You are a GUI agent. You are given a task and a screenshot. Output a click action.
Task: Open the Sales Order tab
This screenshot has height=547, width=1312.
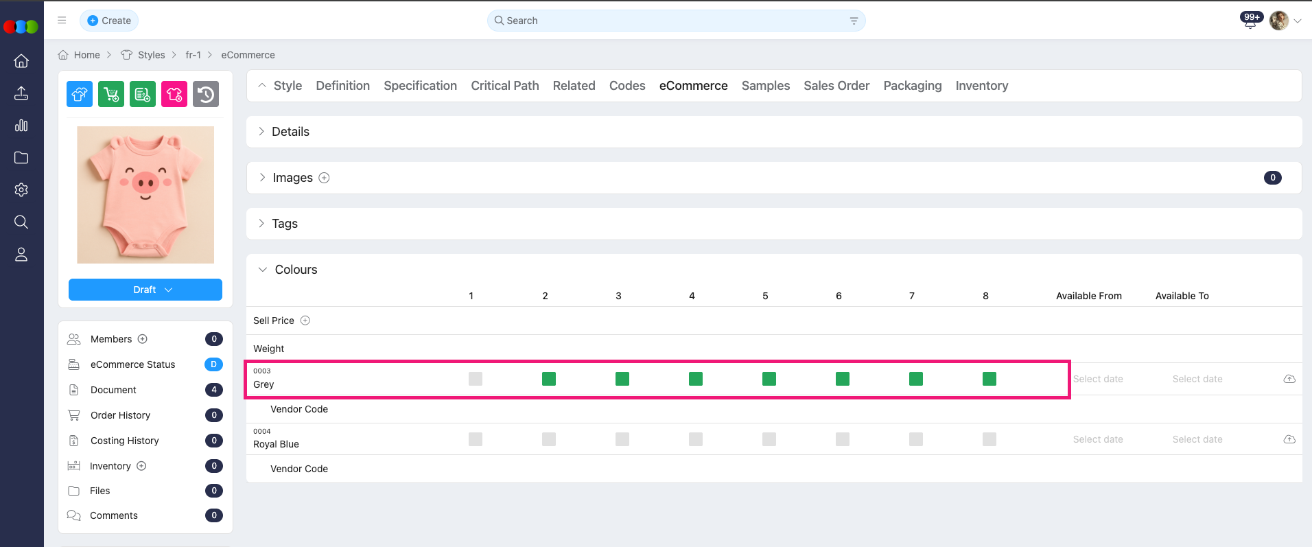click(x=836, y=86)
